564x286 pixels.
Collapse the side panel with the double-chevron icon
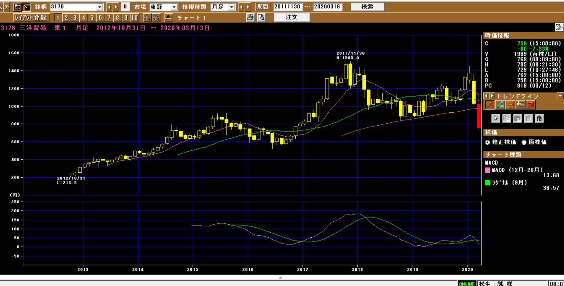[559, 27]
